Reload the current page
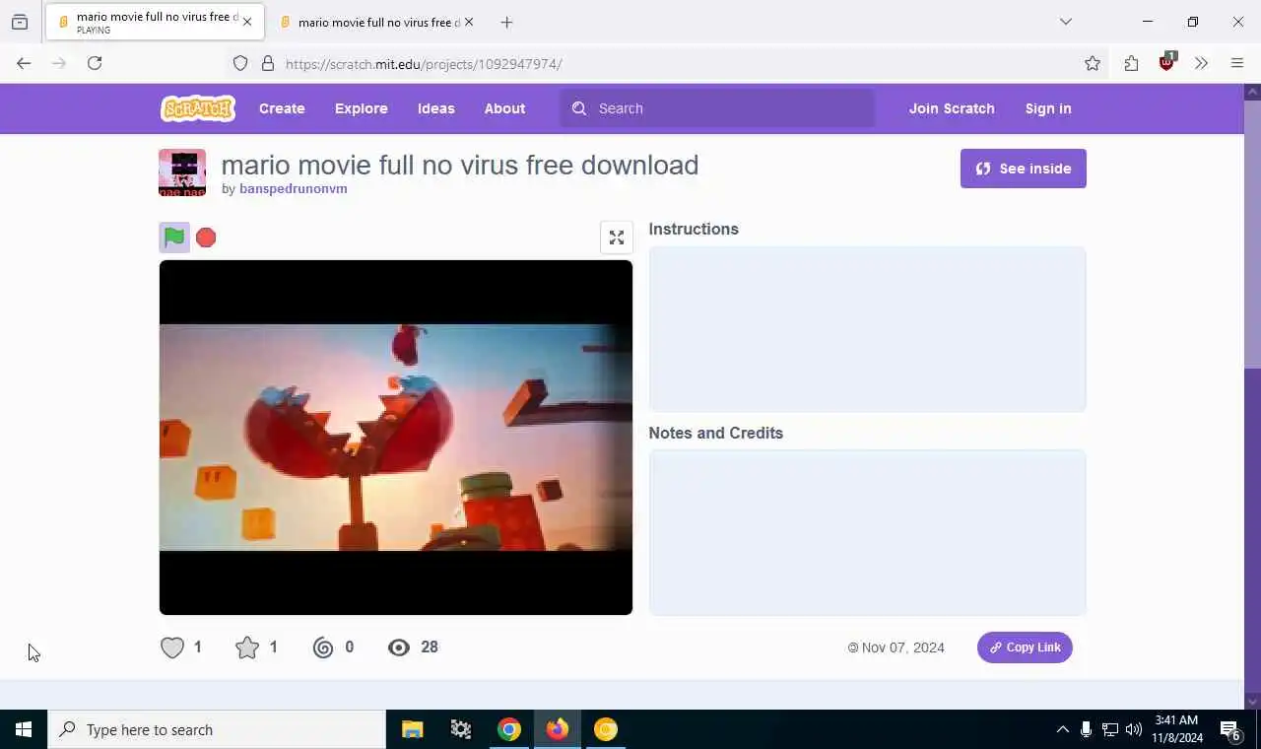 (95, 63)
